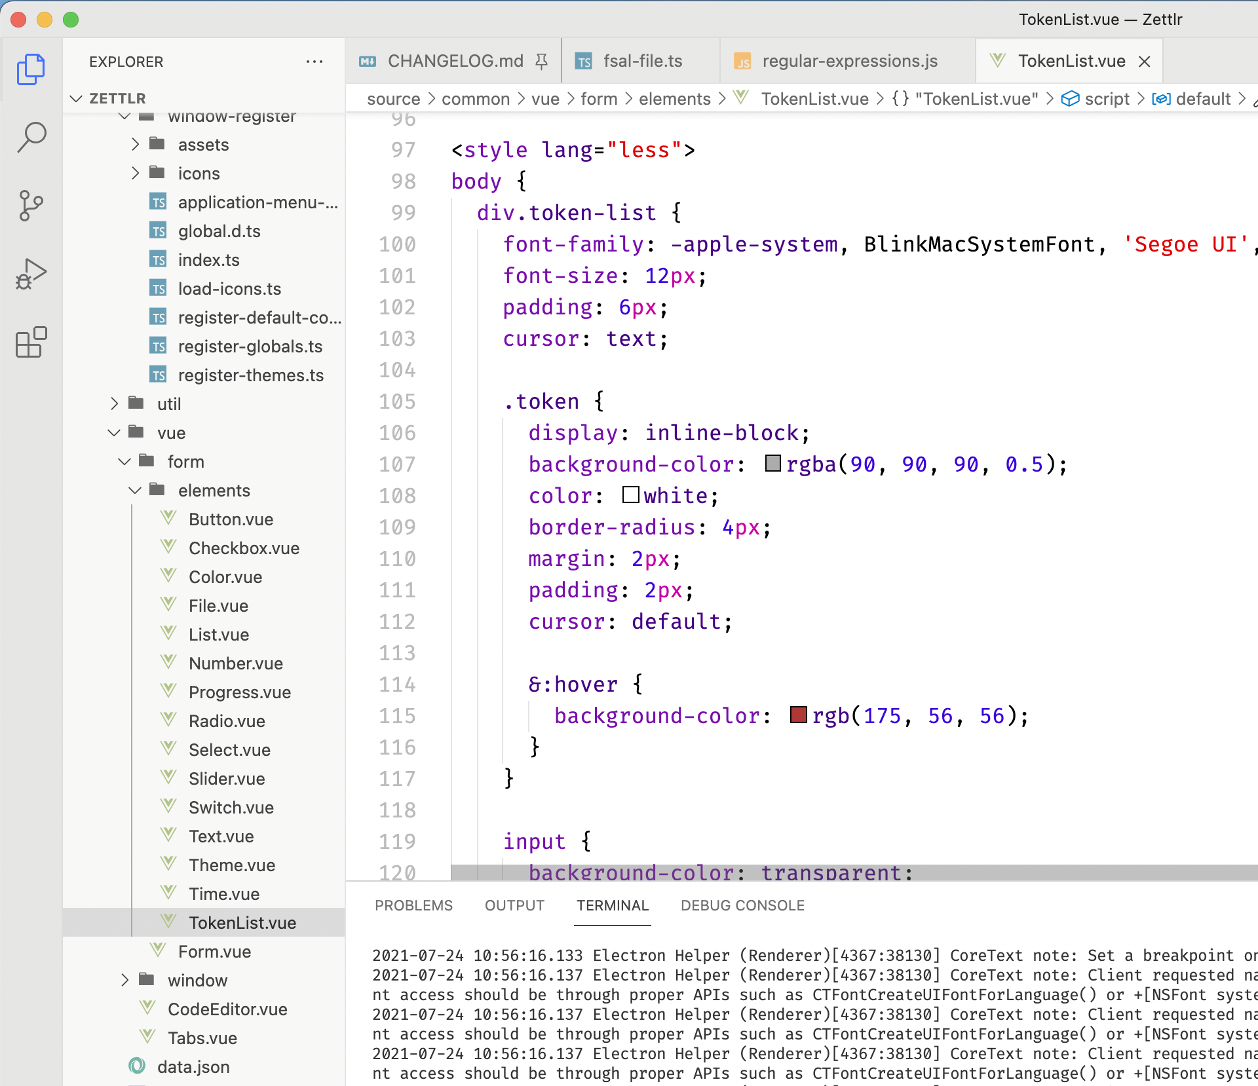This screenshot has height=1086, width=1258.
Task: Navigate to source via the breadcrumb
Action: point(393,98)
